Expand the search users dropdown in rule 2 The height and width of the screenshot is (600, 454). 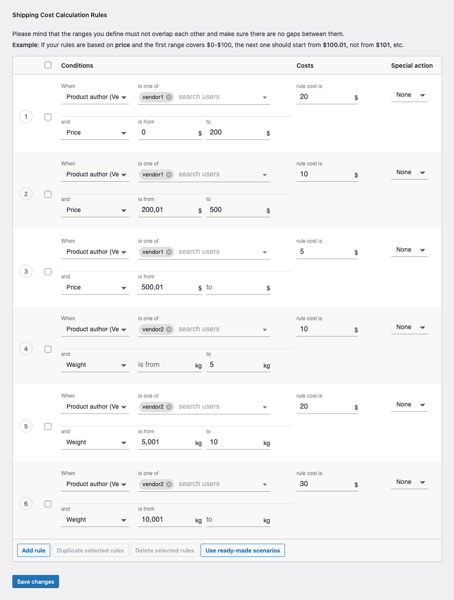click(264, 174)
